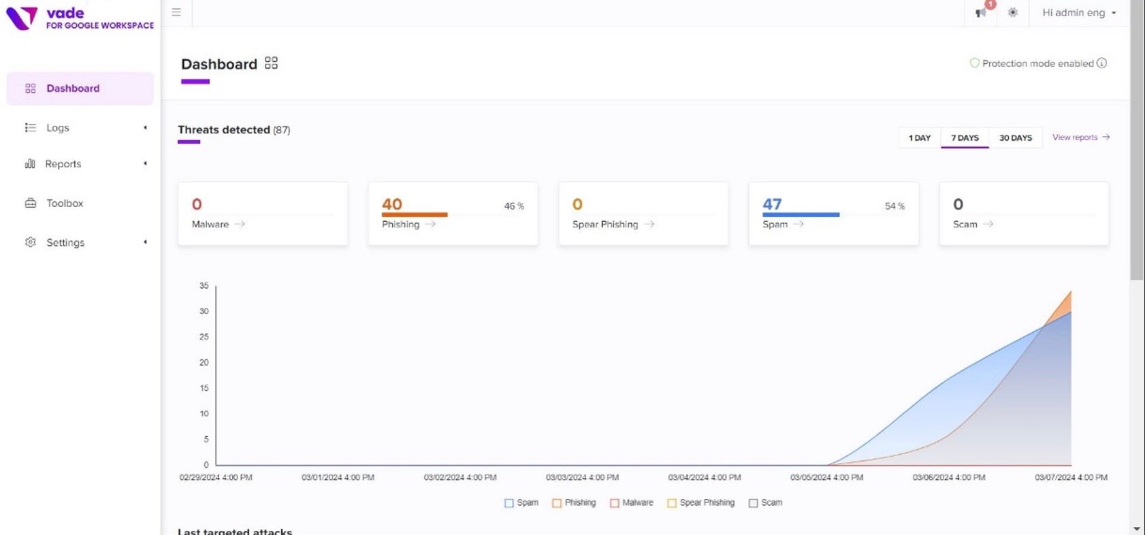
Task: Click the Toolbox icon
Action: [31, 203]
